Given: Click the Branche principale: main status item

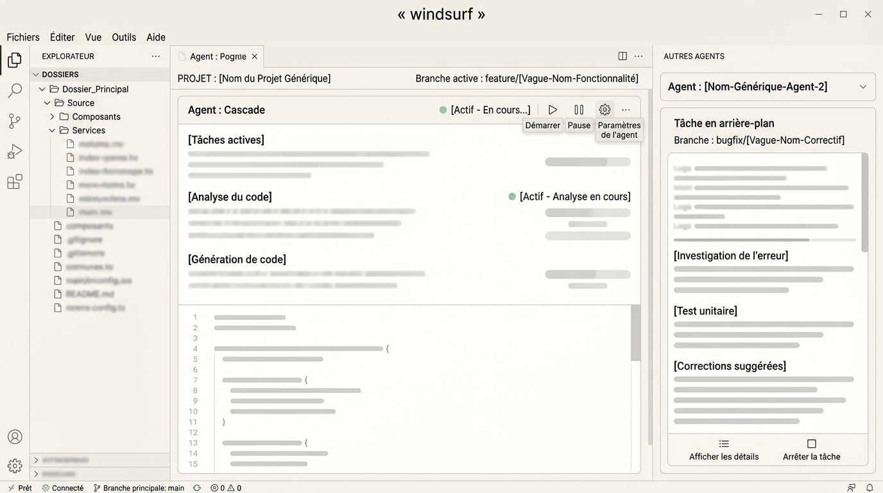Looking at the screenshot, I should 139,488.
